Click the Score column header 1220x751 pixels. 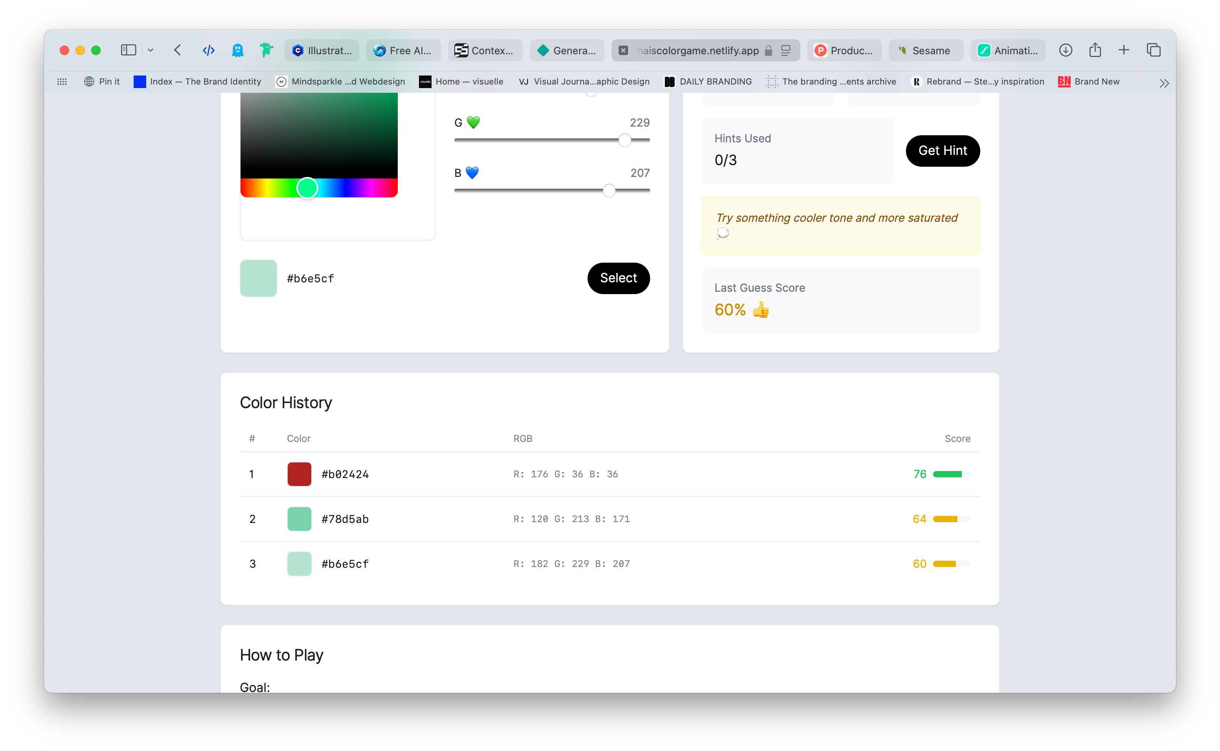(957, 438)
